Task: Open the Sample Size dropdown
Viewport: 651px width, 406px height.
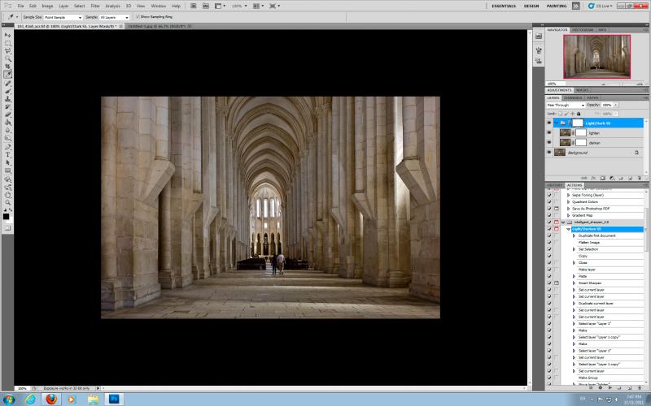Action: tap(63, 17)
